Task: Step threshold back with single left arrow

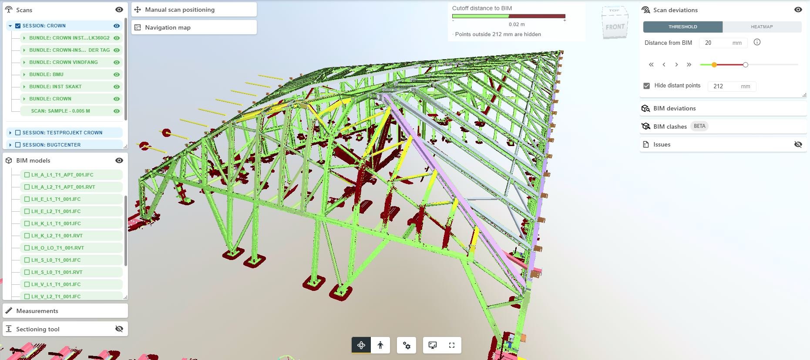Action: 664,65
